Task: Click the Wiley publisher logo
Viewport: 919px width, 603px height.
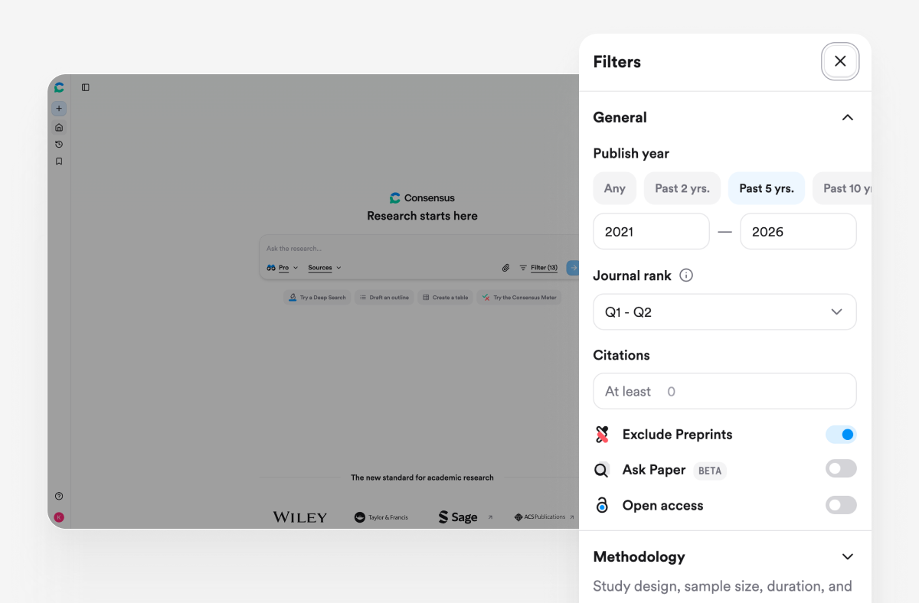Action: [x=300, y=517]
